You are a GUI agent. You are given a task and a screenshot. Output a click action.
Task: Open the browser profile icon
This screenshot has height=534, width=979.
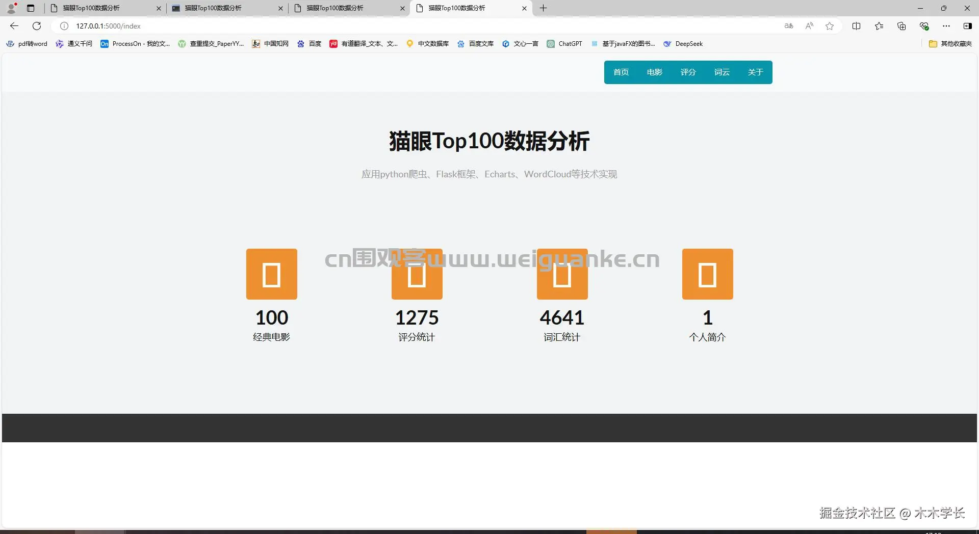[x=11, y=8]
